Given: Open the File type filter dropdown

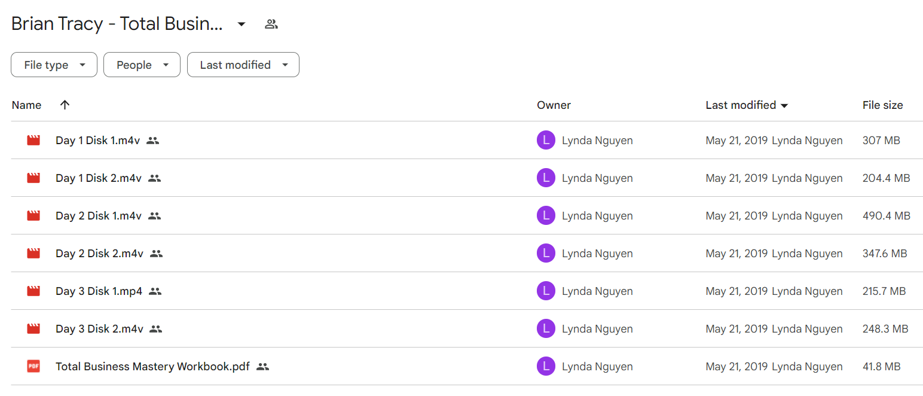Looking at the screenshot, I should 54,65.
